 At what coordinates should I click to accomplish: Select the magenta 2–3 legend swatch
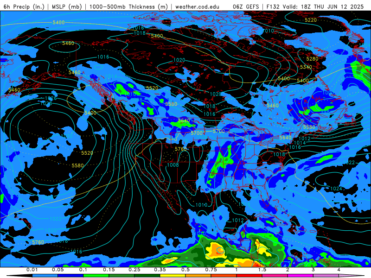point(301,276)
